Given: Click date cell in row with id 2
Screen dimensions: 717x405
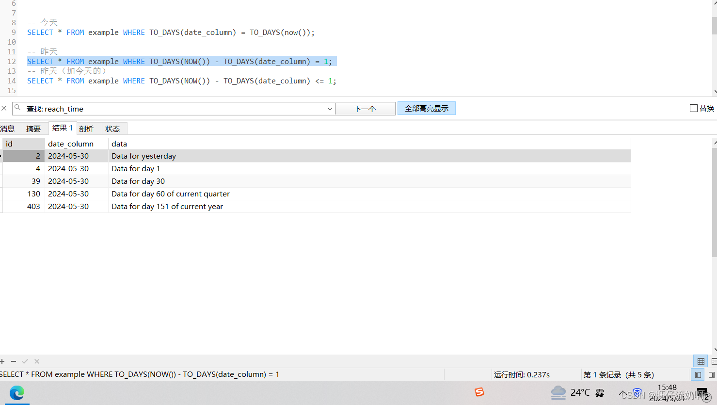Looking at the screenshot, I should [77, 156].
